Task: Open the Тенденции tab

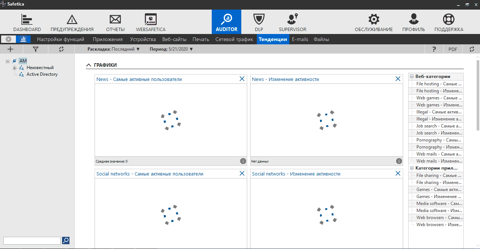Action: [x=273, y=39]
